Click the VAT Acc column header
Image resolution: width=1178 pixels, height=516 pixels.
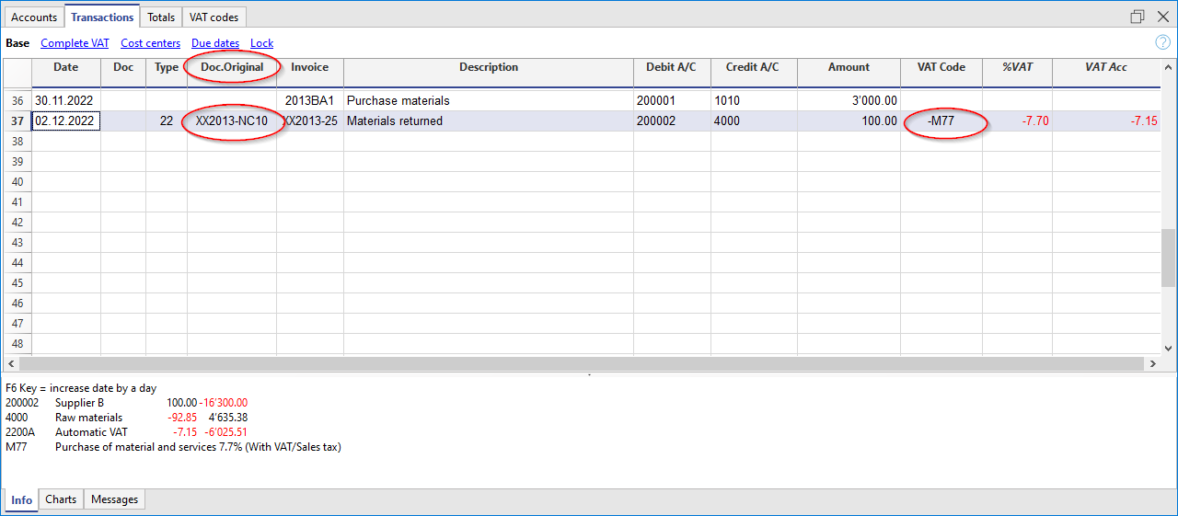[1105, 73]
